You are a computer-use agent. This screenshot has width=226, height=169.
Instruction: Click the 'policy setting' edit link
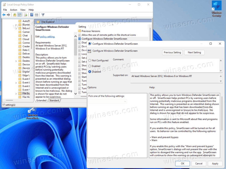pos(47,36)
